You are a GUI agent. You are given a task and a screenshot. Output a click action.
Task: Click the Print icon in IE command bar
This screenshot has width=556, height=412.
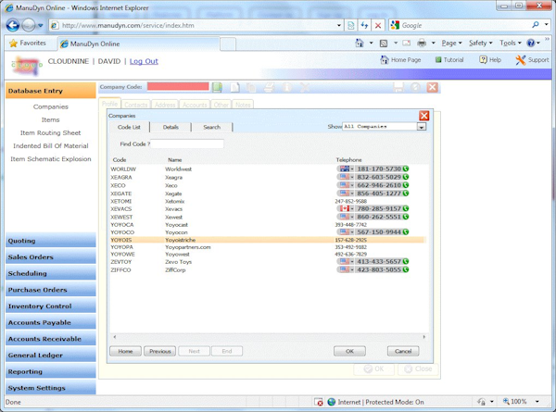point(422,44)
